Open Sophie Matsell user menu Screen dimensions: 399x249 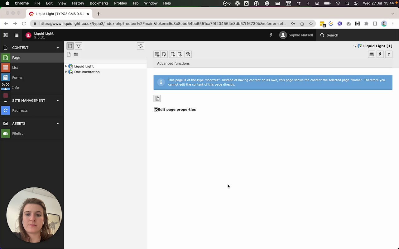(296, 35)
